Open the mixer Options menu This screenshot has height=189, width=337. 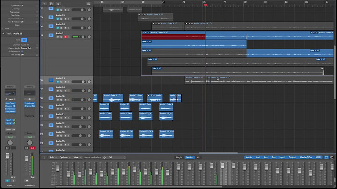coord(65,158)
